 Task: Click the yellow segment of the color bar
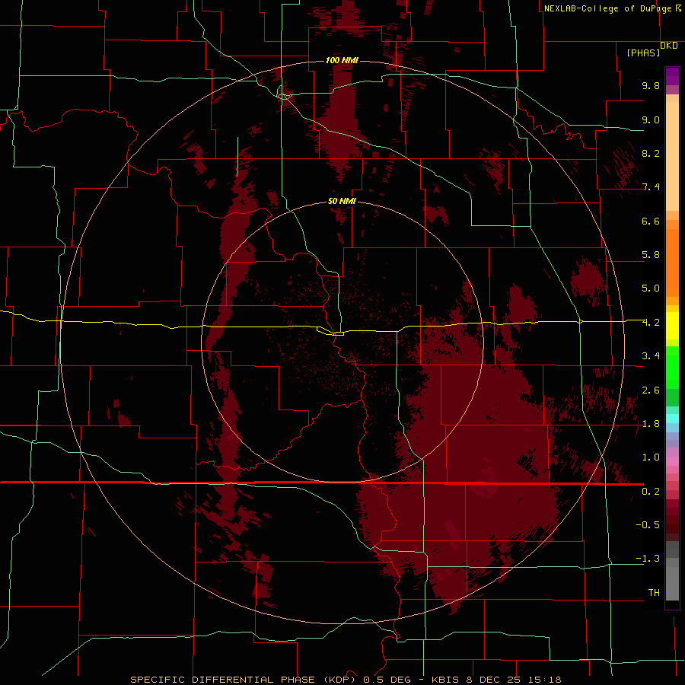point(672,326)
